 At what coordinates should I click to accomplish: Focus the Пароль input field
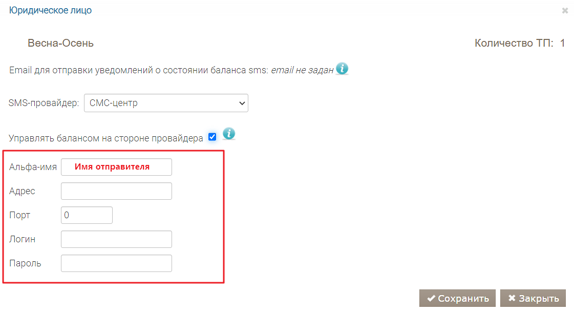click(116, 263)
